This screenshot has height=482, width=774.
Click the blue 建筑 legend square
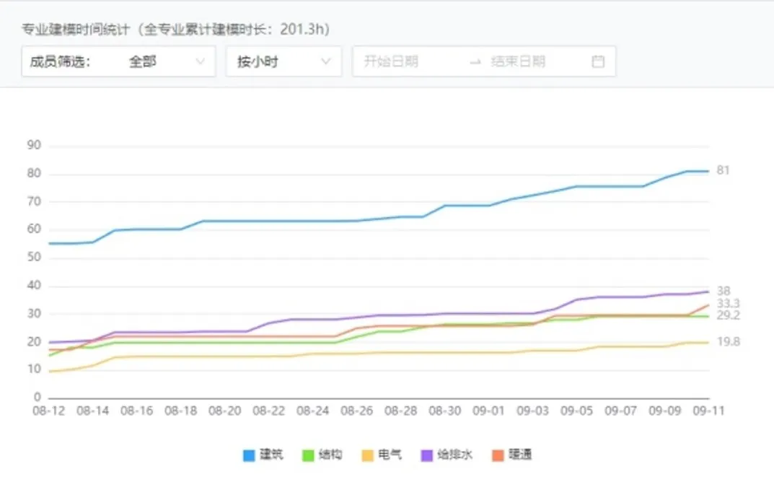(249, 455)
